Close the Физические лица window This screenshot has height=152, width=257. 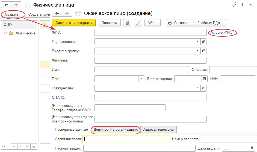click(250, 5)
